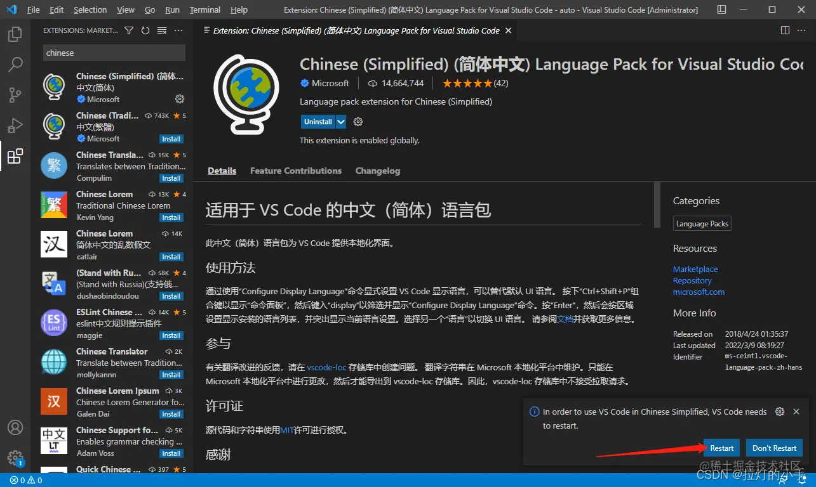Open the Terminal menu
The height and width of the screenshot is (487, 816).
[x=204, y=10]
